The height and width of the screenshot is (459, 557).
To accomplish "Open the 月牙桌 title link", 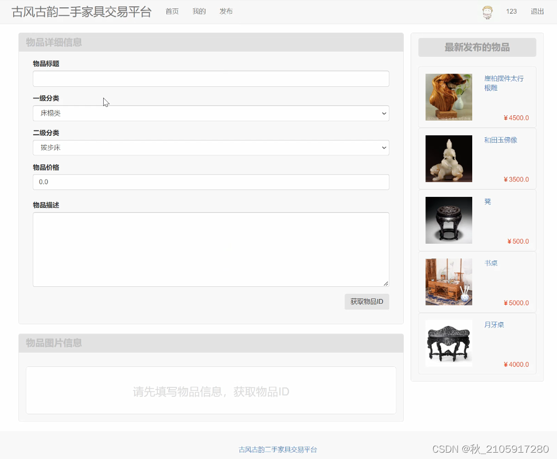I will point(494,325).
